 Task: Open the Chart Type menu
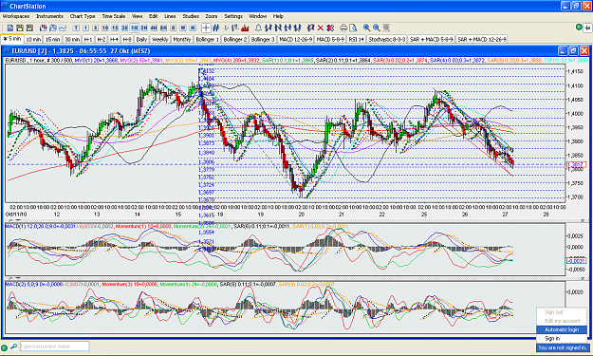pyautogui.click(x=83, y=16)
